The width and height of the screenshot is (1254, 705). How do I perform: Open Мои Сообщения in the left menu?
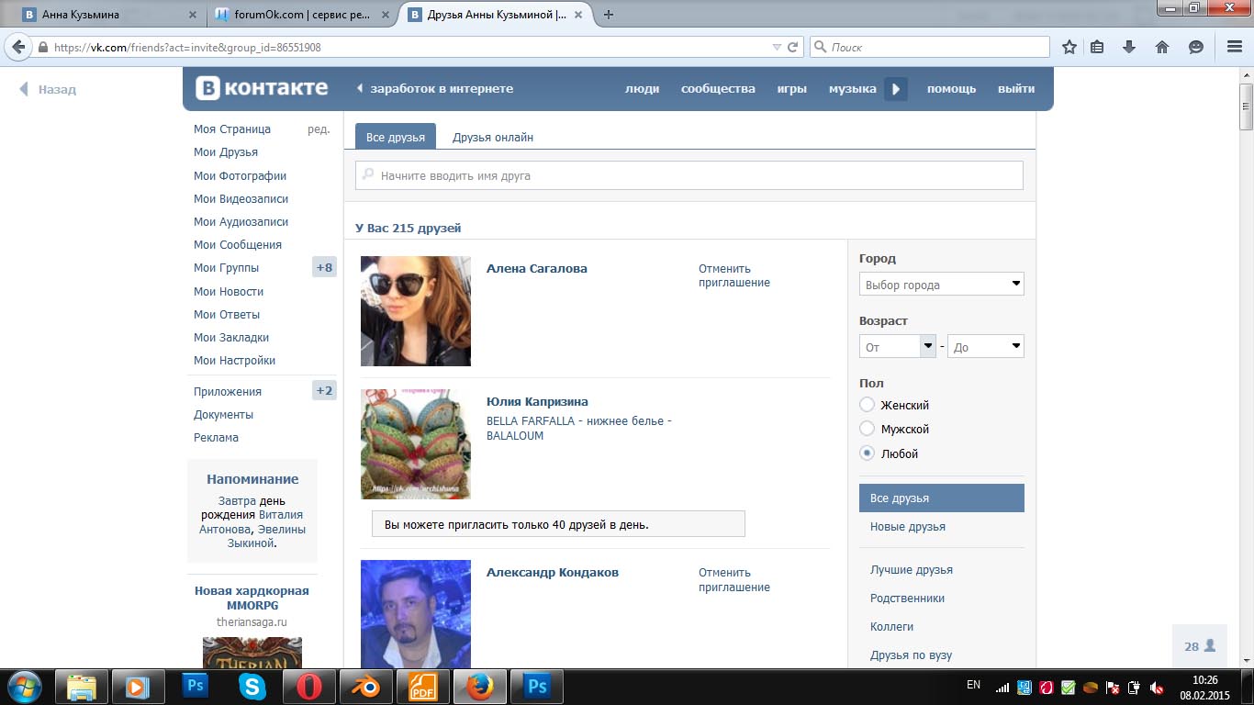238,245
